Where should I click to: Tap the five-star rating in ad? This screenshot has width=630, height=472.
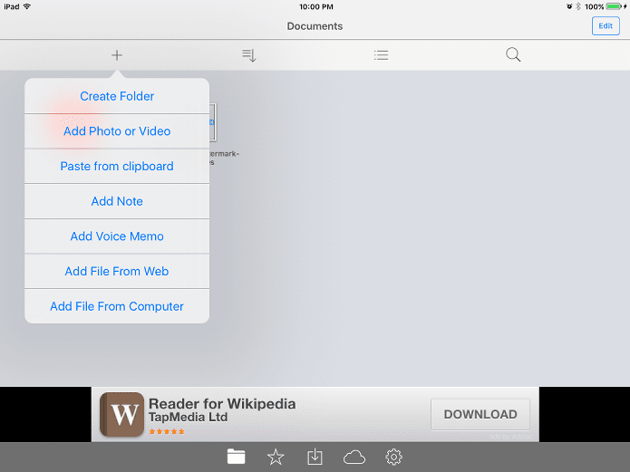[x=167, y=431]
